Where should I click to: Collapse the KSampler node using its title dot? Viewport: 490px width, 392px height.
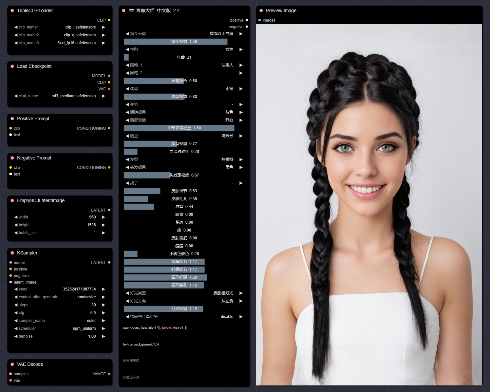click(x=12, y=253)
